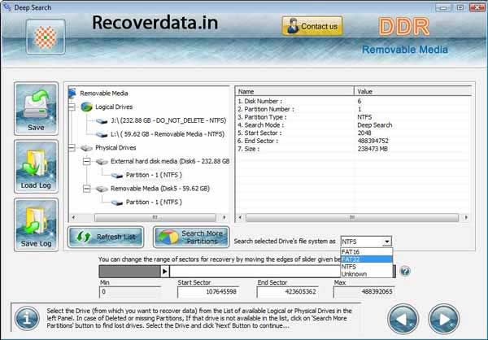Click Refresh List button
The width and height of the screenshot is (488, 340).
click(107, 237)
